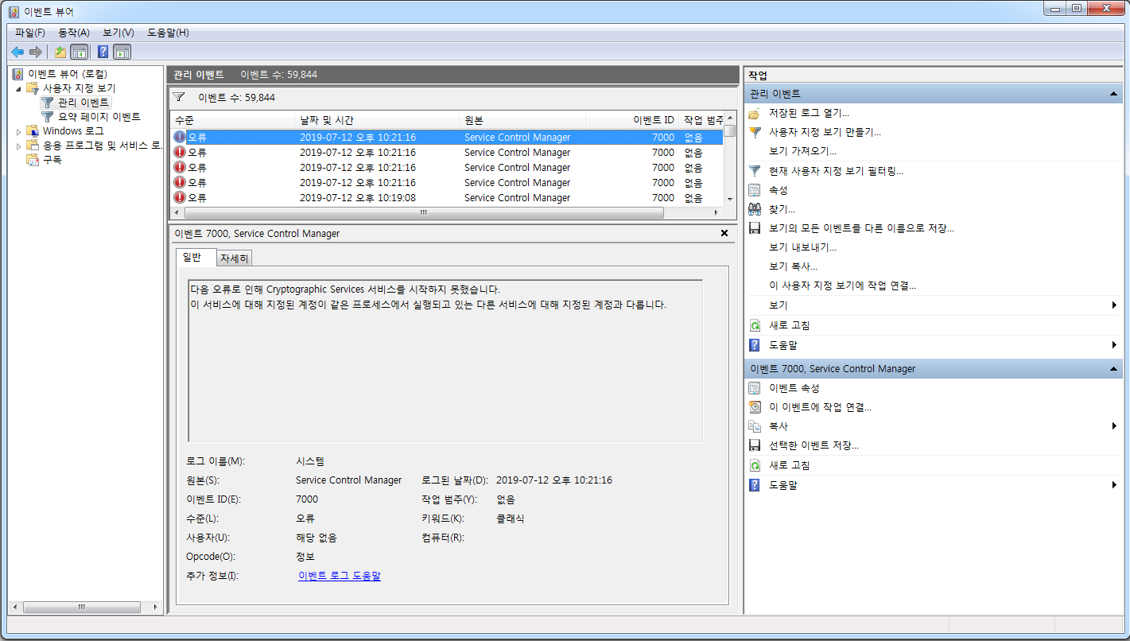The width and height of the screenshot is (1130, 641).
Task: Select the 관리 이벤트 filter view in tree
Action: coord(83,103)
